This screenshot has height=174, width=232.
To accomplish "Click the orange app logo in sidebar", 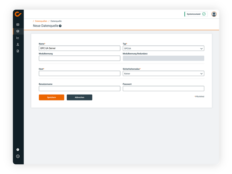I will point(18,14).
